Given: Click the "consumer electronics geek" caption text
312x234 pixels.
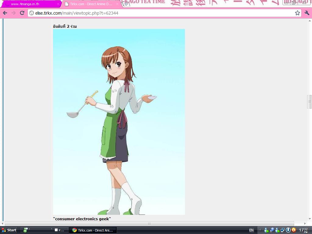Looking at the screenshot, I should click(x=82, y=219).
